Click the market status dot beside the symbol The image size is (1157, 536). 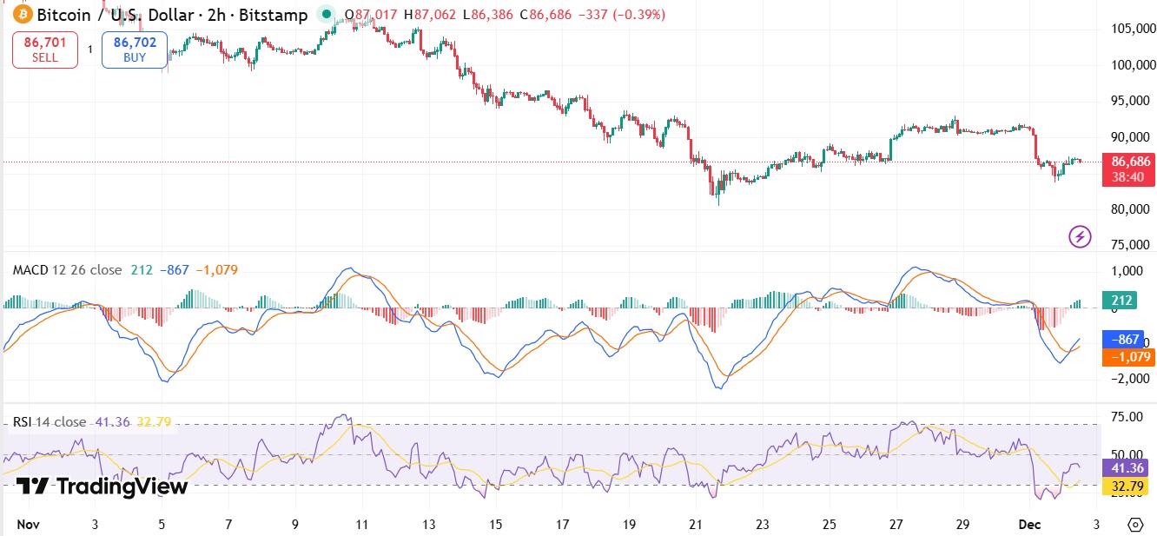[x=325, y=15]
